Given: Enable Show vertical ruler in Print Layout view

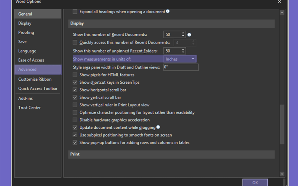Looking at the screenshot, I should coord(75,105).
